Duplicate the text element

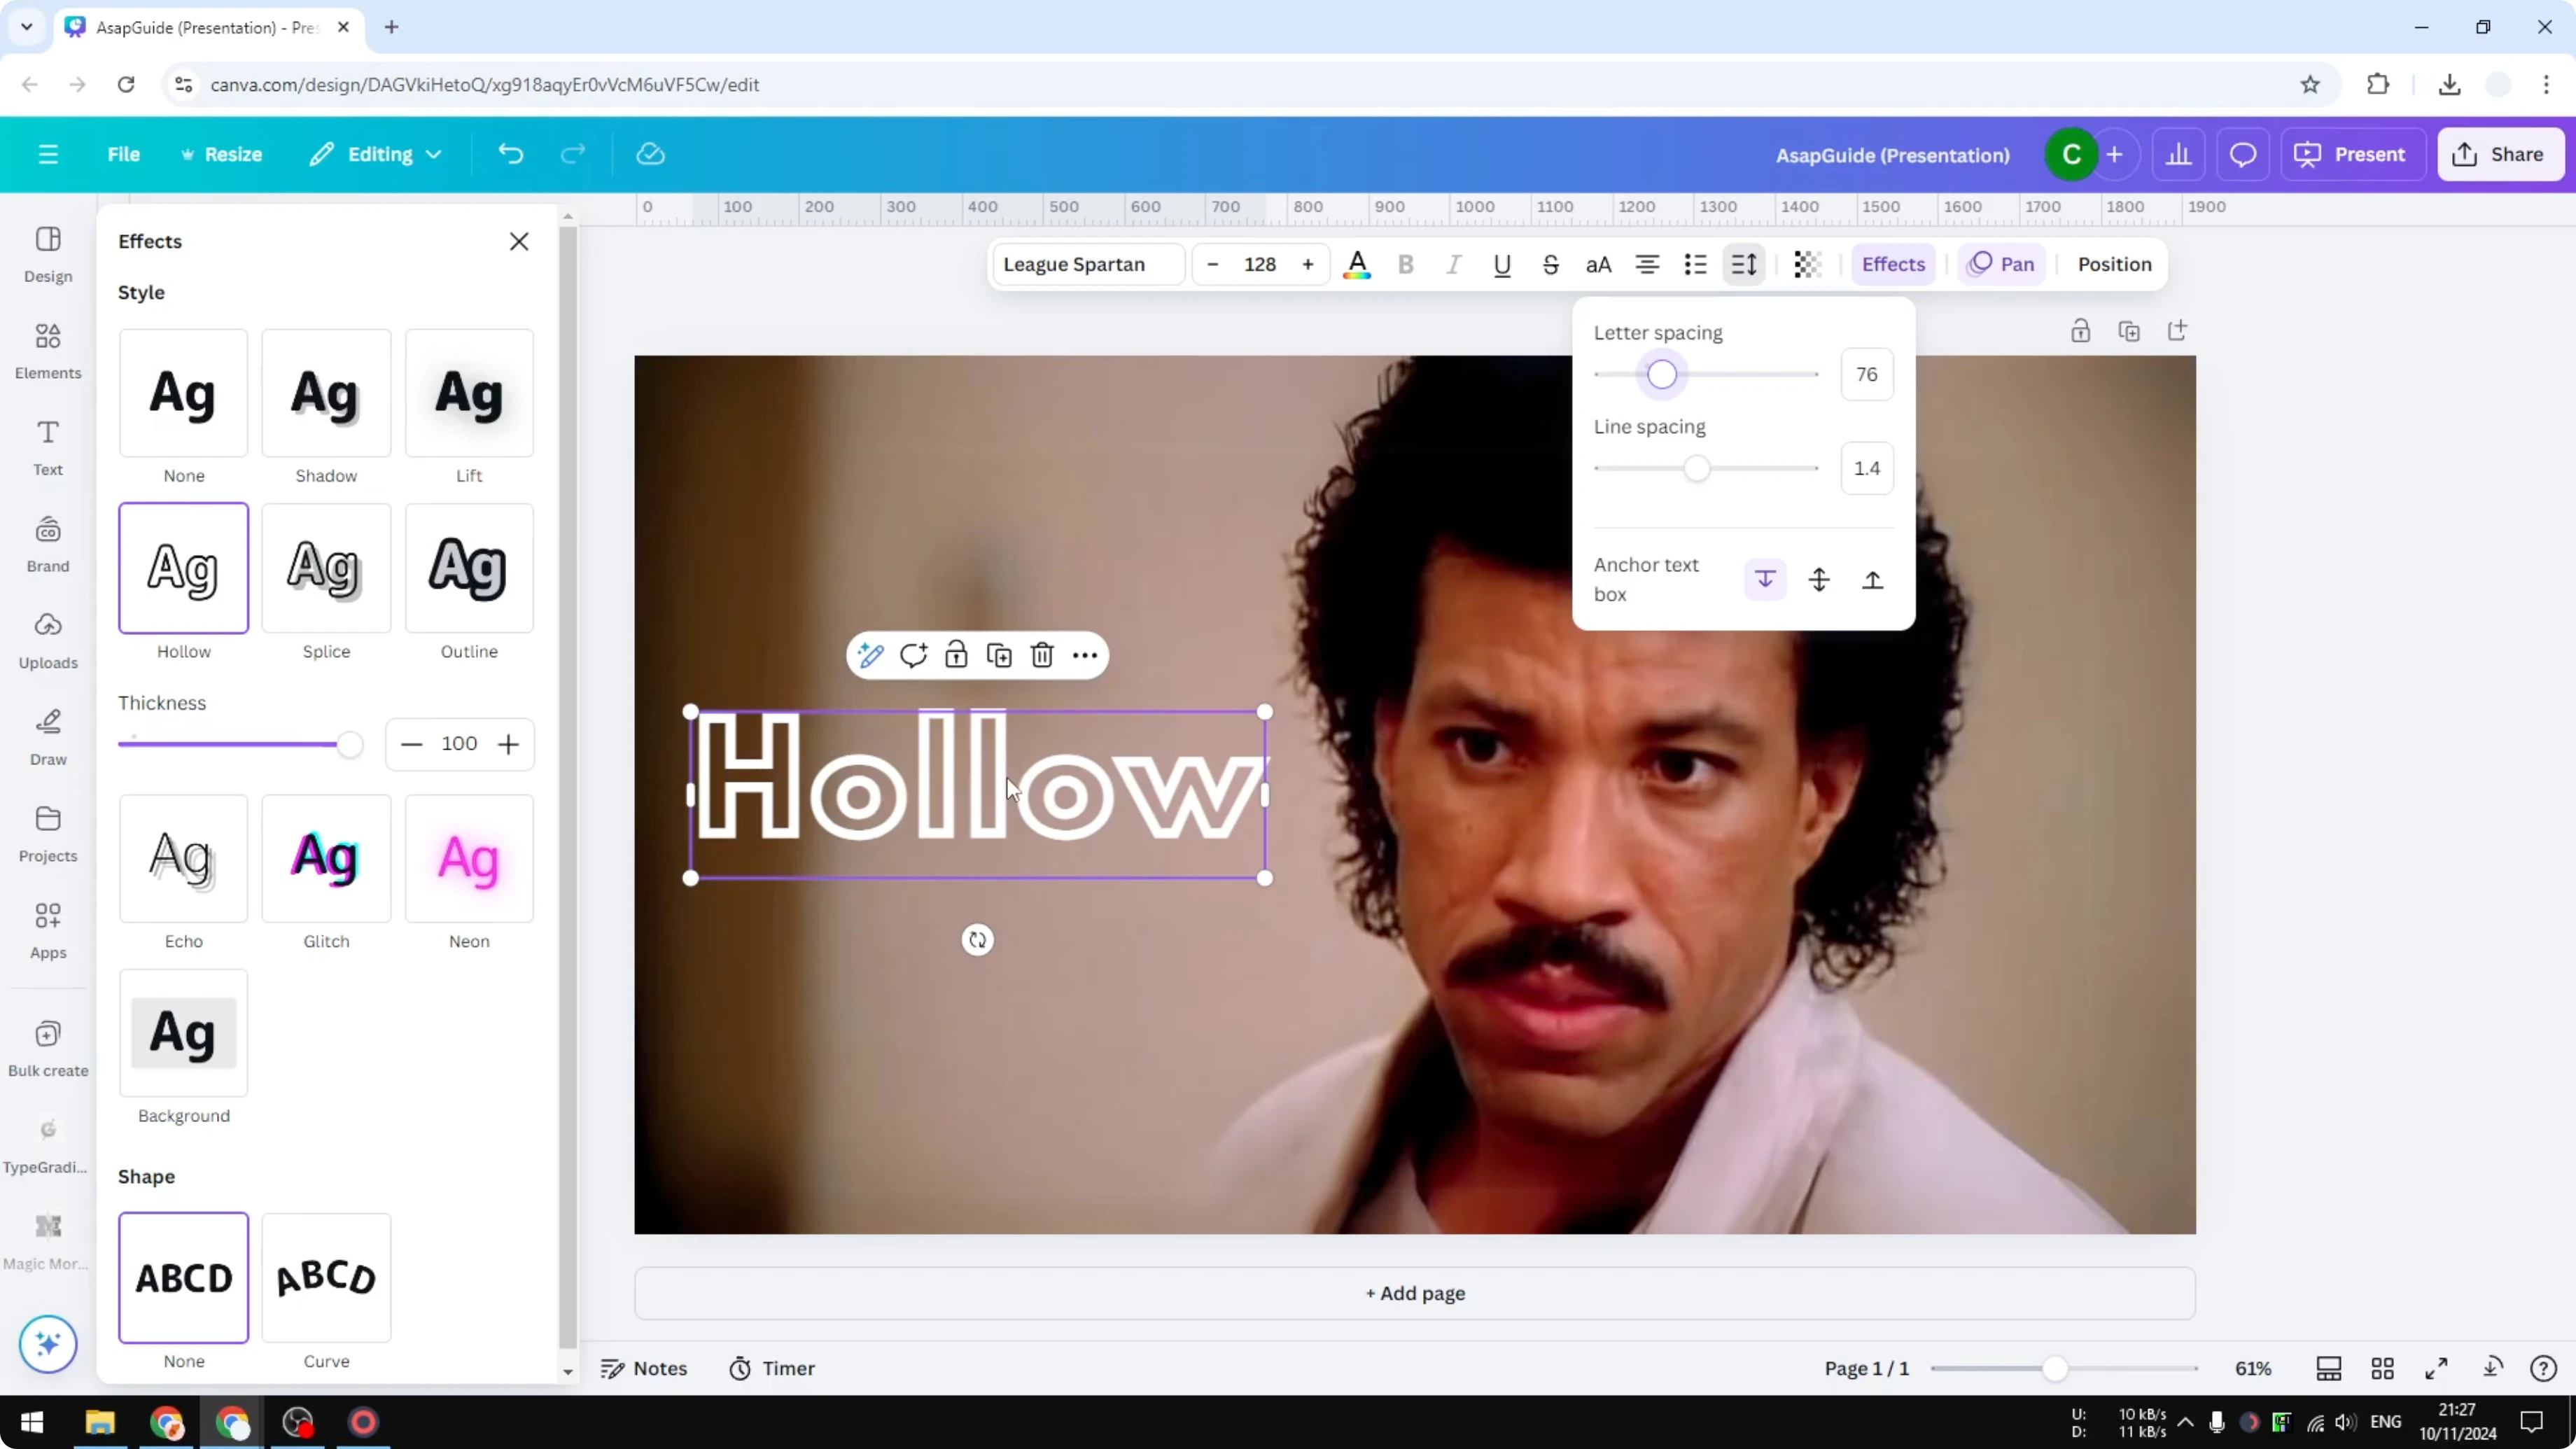click(x=999, y=655)
